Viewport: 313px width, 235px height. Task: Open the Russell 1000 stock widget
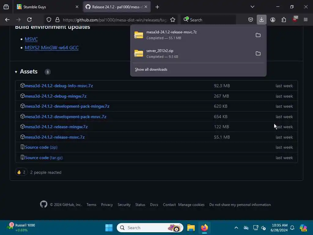(21, 227)
